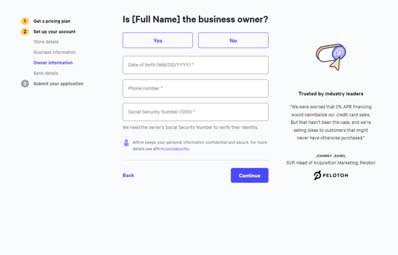Screen dimensions: 398x255
Task: Click the step 3 gray circle icon
Action: click(x=25, y=84)
